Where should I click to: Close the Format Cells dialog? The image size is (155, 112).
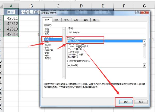(144, 12)
